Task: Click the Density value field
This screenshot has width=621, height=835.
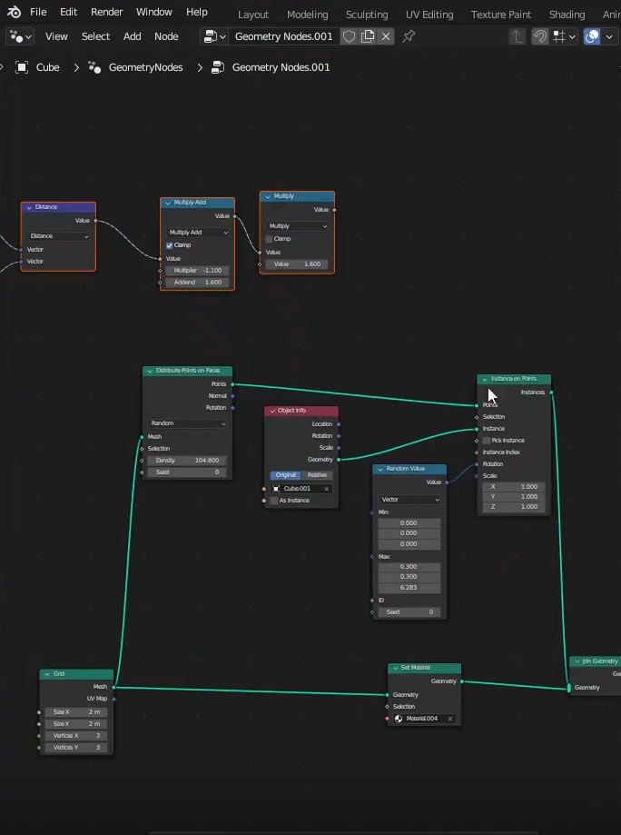Action: (188, 461)
